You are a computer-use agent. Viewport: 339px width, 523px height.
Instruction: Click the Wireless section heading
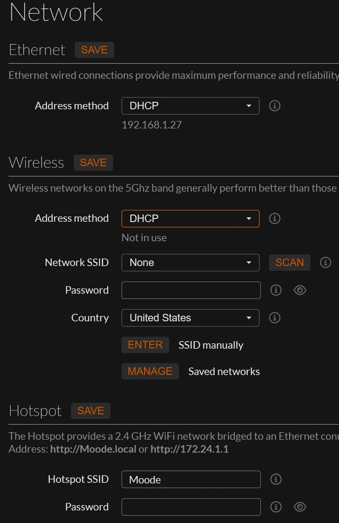tap(36, 163)
